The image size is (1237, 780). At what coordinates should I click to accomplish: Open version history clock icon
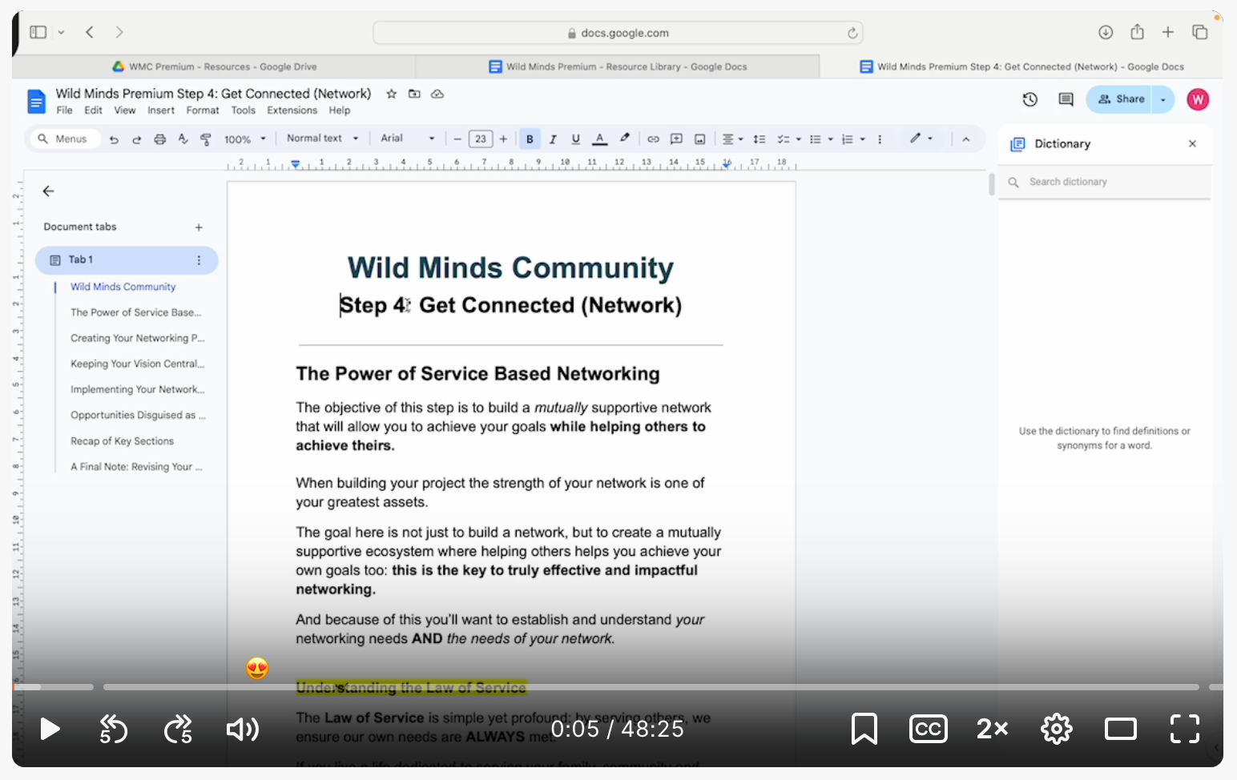pyautogui.click(x=1030, y=99)
